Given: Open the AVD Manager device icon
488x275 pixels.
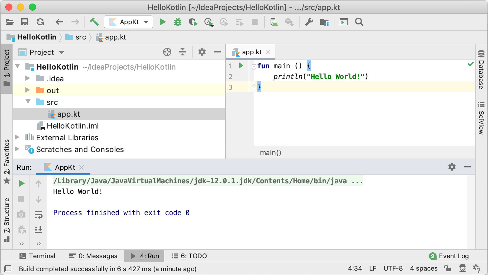Looking at the screenshot, I should [x=274, y=22].
